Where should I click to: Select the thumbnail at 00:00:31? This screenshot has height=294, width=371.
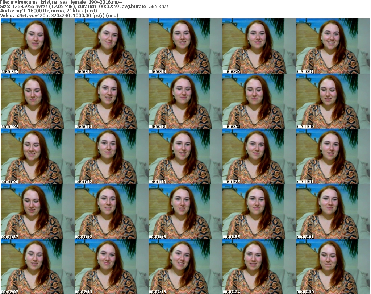point(333,46)
